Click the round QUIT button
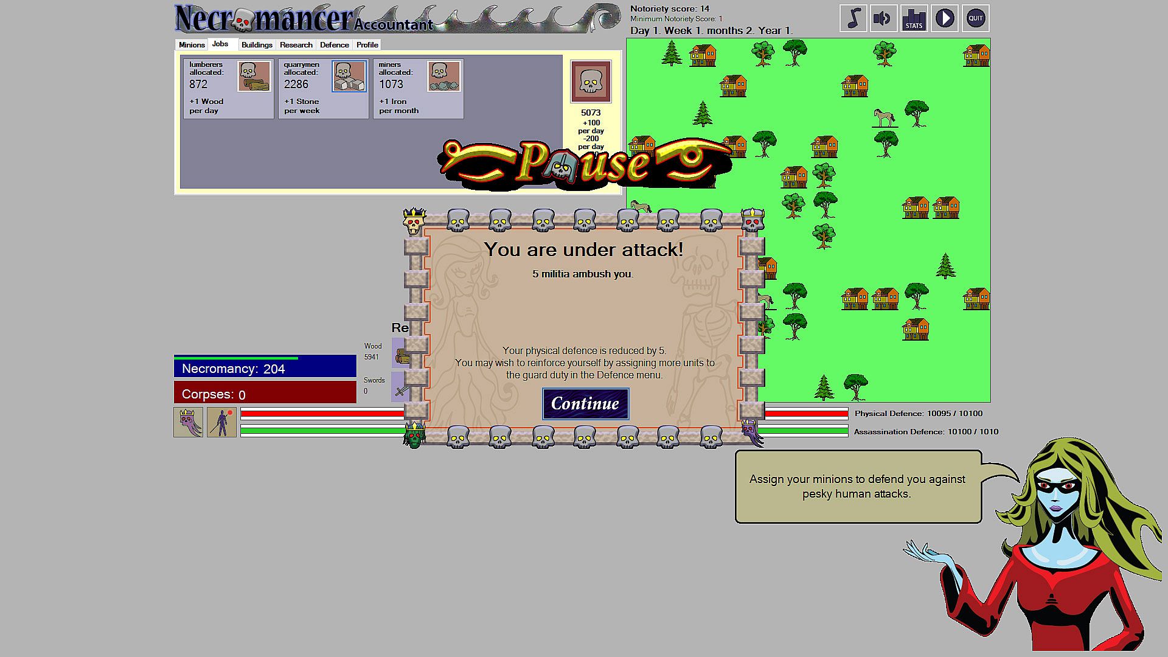 (x=975, y=18)
